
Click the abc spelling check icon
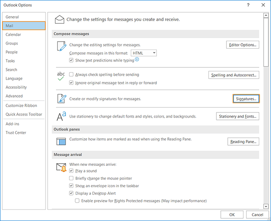pos(61,76)
